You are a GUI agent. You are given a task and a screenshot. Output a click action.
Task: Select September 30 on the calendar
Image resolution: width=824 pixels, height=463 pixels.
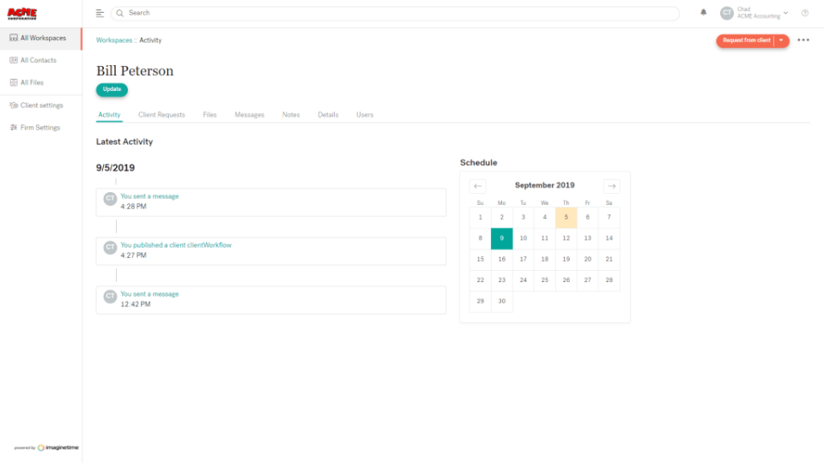tap(502, 301)
